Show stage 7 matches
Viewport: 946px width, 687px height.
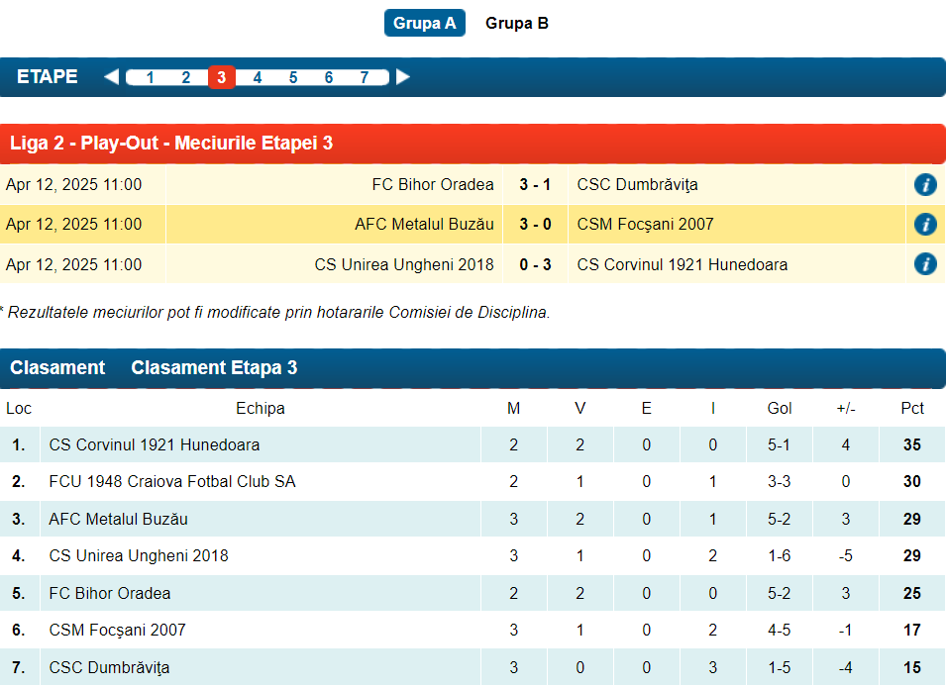point(364,77)
